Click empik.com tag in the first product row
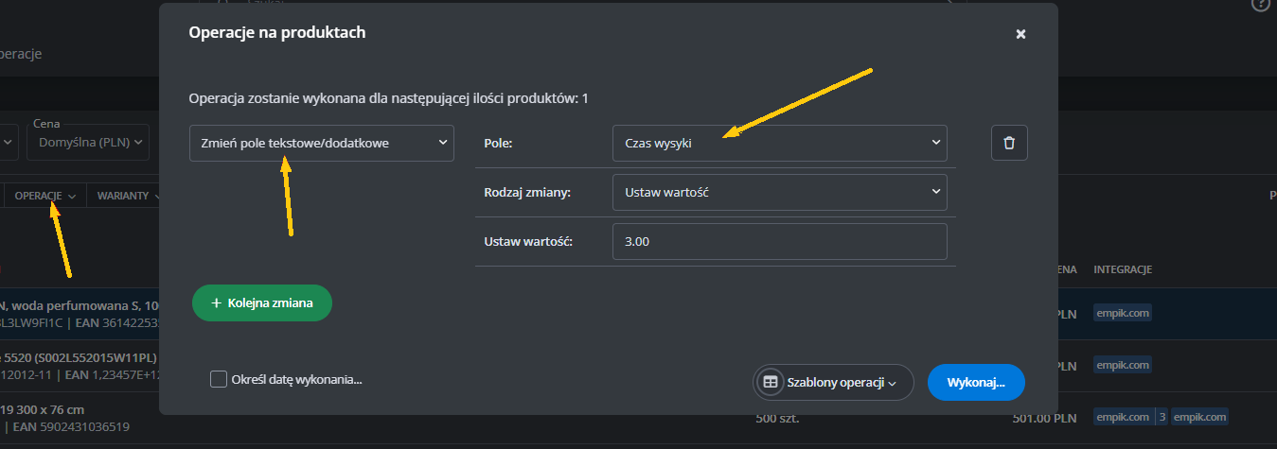 [x=1123, y=313]
